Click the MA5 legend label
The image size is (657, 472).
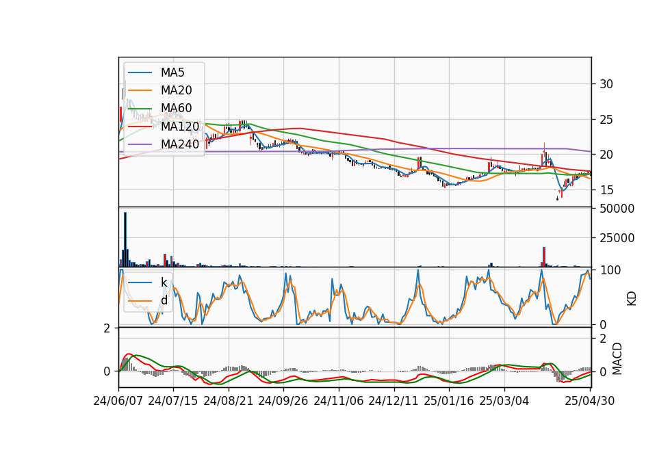coord(172,73)
